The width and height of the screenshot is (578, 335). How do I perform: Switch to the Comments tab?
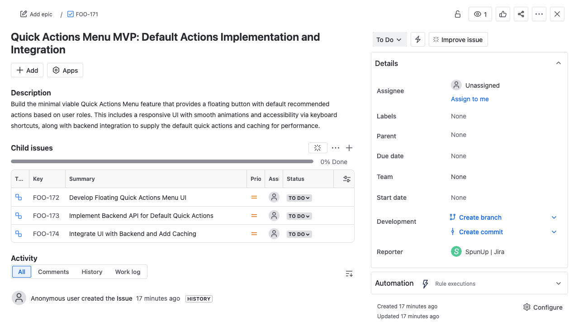pos(53,272)
